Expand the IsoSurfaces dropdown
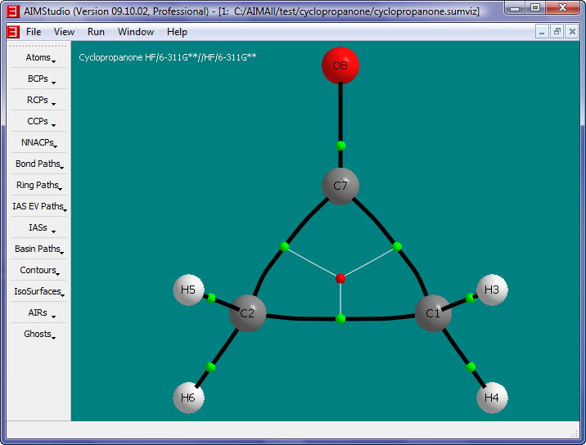This screenshot has height=445, width=586. click(38, 292)
